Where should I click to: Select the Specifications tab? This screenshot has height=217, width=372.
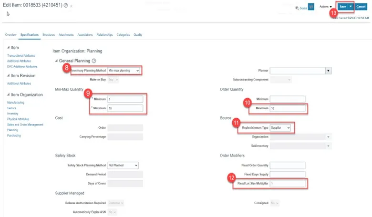[30, 35]
